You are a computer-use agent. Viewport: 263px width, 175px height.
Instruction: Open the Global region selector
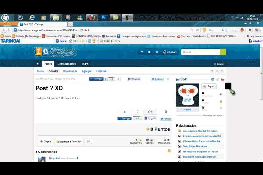(x=219, y=64)
